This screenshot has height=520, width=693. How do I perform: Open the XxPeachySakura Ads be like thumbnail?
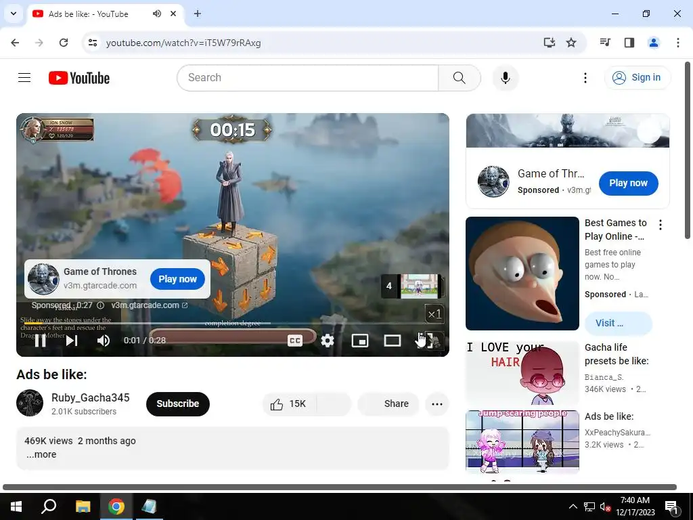(x=522, y=441)
